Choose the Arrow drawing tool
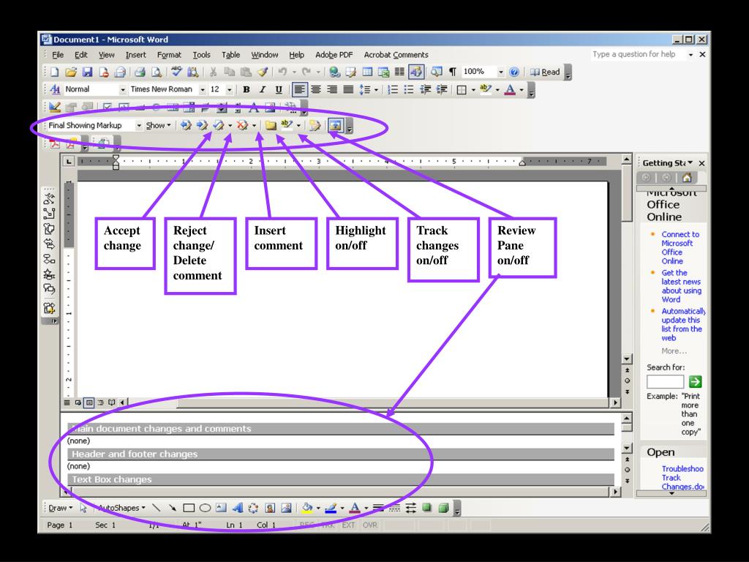 tap(173, 508)
